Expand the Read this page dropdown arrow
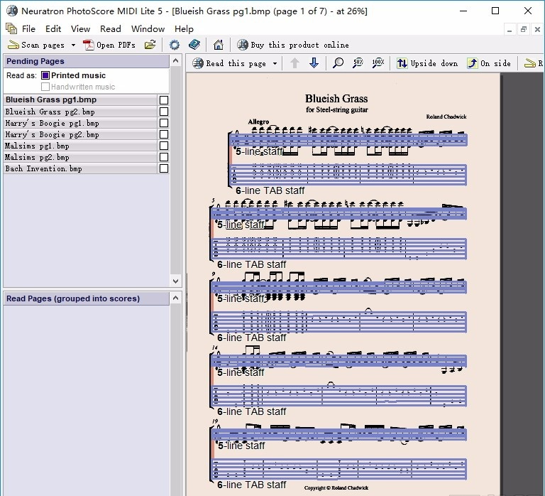Viewport: 545px width, 496px height. coord(275,63)
